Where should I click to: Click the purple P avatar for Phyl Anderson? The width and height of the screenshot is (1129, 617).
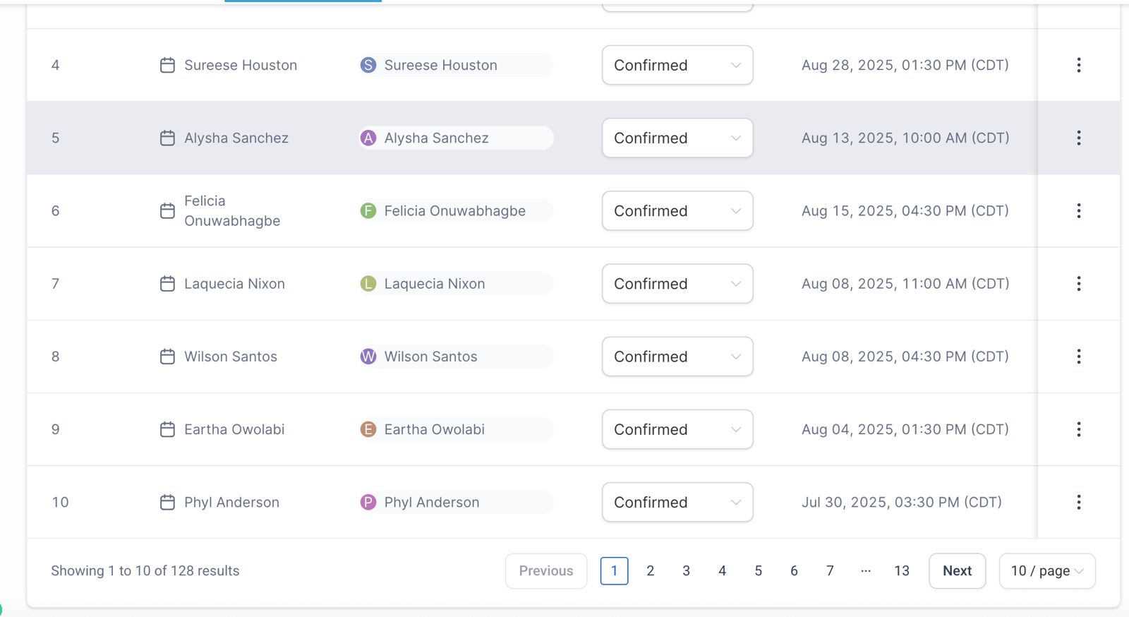coord(368,502)
